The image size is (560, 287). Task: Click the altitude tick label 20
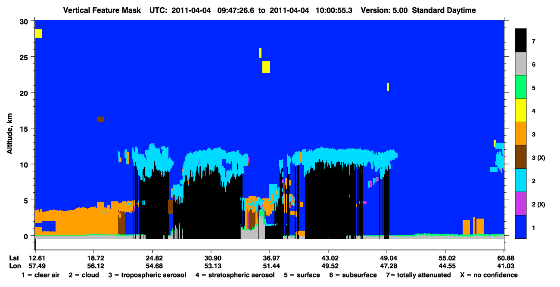point(25,93)
